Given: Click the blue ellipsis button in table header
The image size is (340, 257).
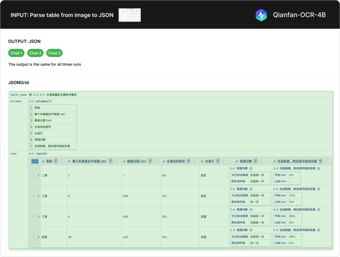Looking at the screenshot, I should coord(35,161).
